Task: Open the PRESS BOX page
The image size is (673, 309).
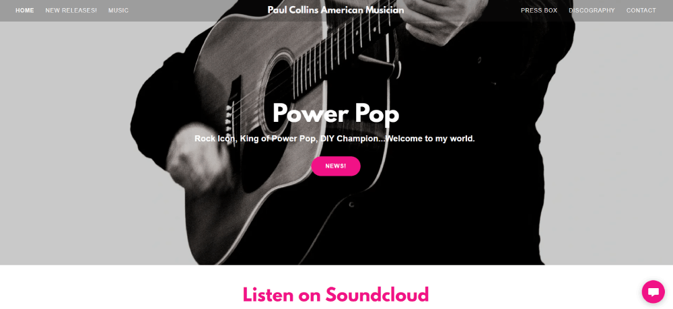Action: click(x=539, y=10)
